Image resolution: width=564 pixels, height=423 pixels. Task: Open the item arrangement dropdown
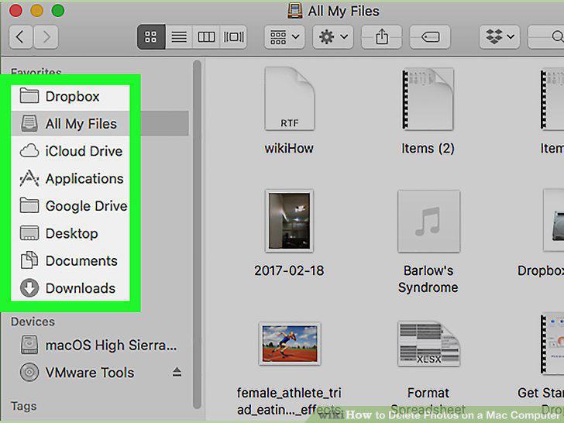coord(284,36)
